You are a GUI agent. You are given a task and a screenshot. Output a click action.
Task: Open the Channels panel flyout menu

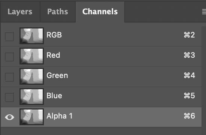pos(204,12)
